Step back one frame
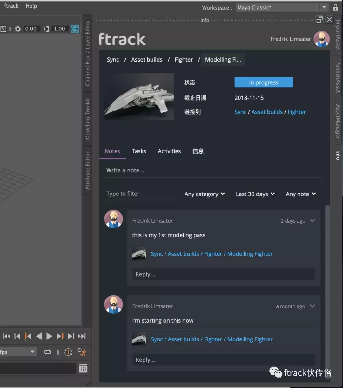The width and height of the screenshot is (343, 388). click(17, 336)
